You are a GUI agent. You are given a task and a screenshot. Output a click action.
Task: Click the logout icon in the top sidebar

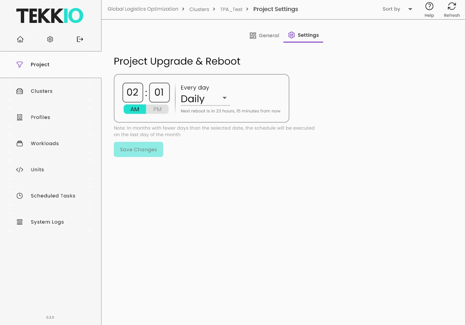80,39
